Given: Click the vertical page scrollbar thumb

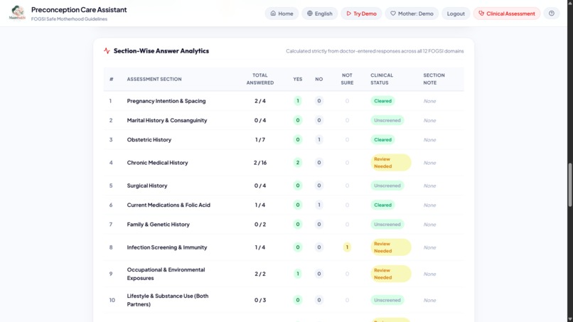Looking at the screenshot, I should click(x=569, y=185).
